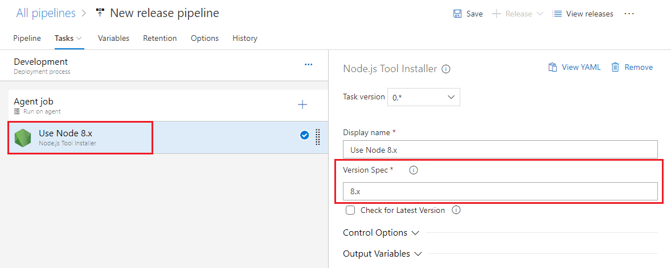The image size is (671, 268).
Task: Click the info icon beside Check for Latest Version
Action: [456, 210]
